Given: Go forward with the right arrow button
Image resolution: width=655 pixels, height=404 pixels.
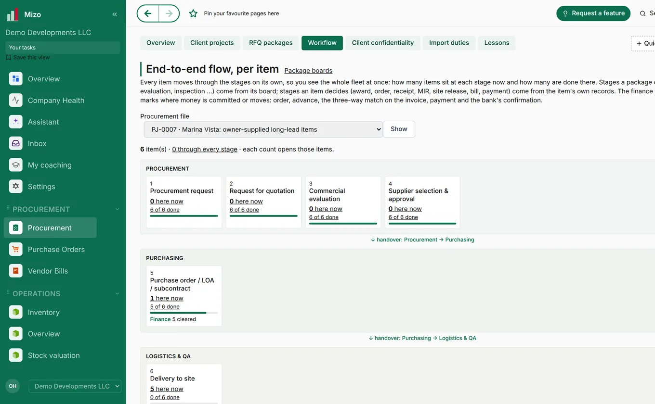Looking at the screenshot, I should 169,13.
